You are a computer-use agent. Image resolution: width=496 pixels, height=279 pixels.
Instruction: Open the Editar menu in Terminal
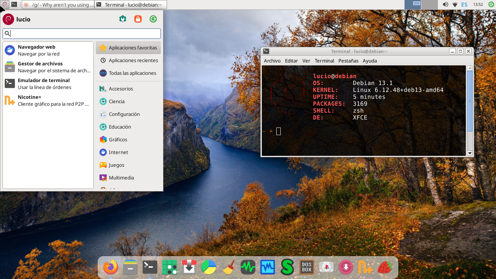point(292,61)
